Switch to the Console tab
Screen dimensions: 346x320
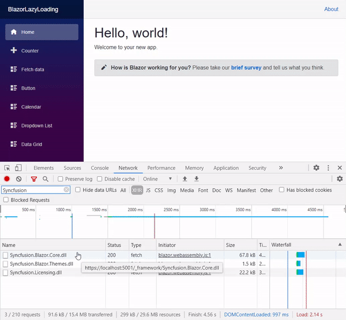click(x=100, y=168)
